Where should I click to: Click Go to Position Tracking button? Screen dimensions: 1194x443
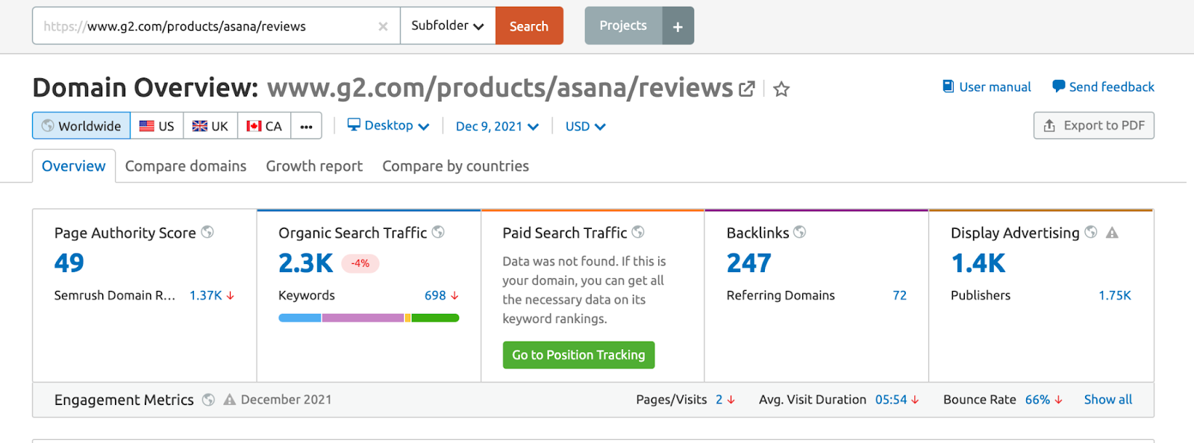point(578,355)
